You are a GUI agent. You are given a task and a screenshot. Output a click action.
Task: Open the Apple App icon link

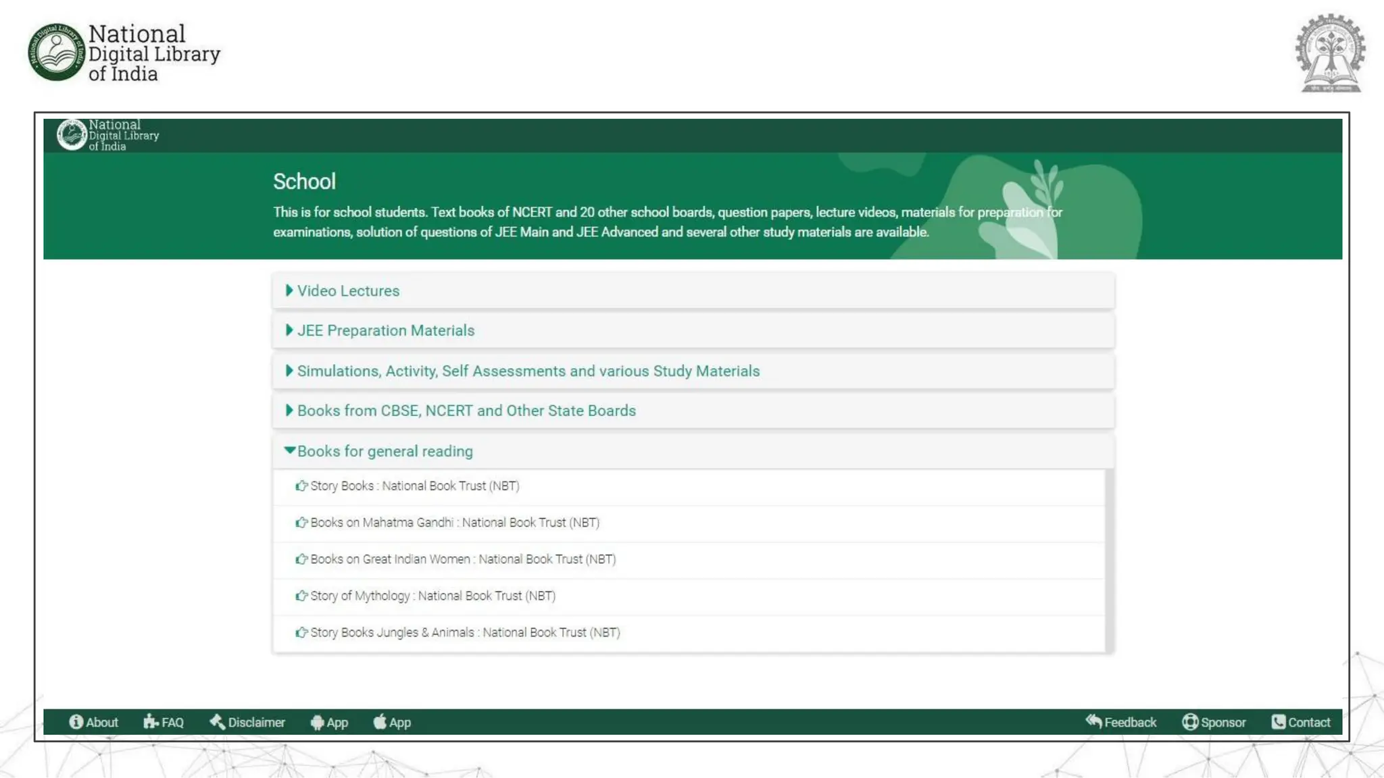coord(380,722)
